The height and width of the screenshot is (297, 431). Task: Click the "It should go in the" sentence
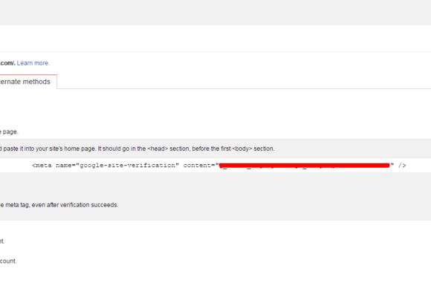pos(122,148)
